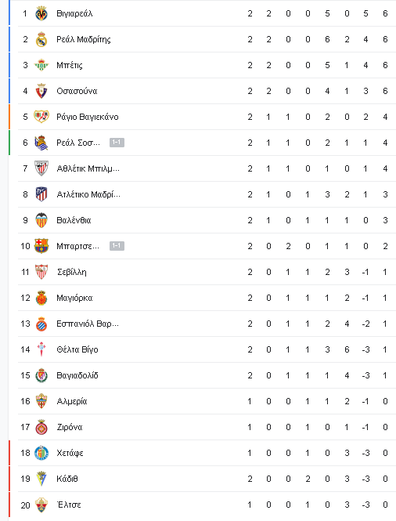This screenshot has width=396, height=521.
Task: Select the Atlético Madrid (Ατλέτικο Μαδρί…) logo
Action: (41, 194)
